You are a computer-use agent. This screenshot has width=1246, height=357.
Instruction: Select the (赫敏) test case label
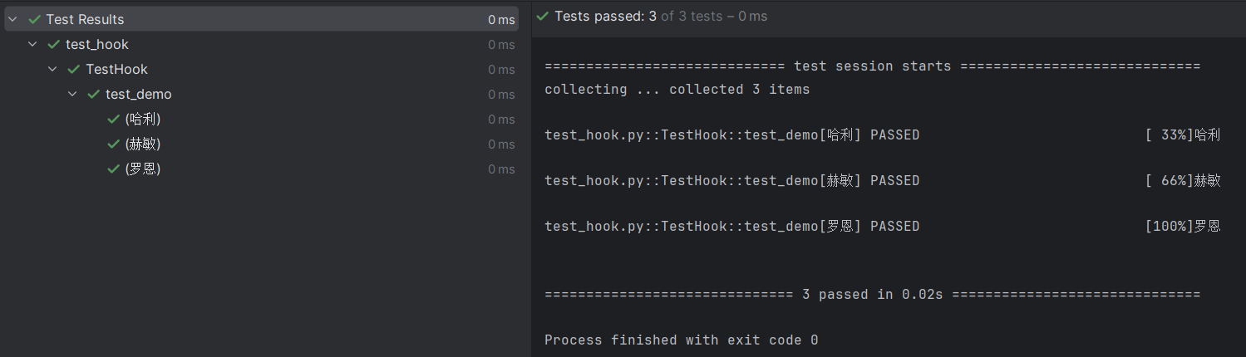point(143,144)
